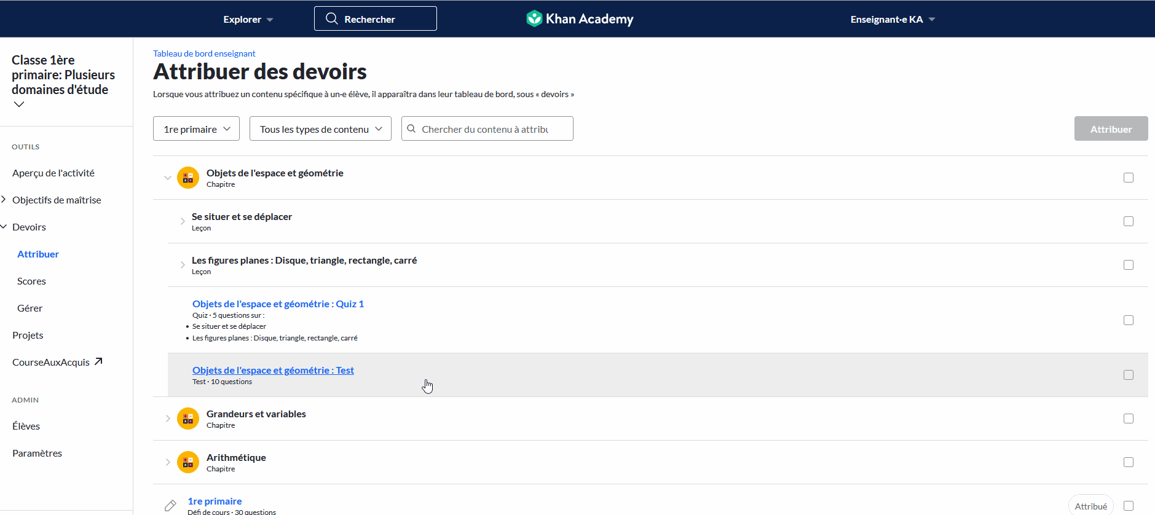Click the Arithmétique chapter icon
1155x515 pixels.
tap(188, 462)
